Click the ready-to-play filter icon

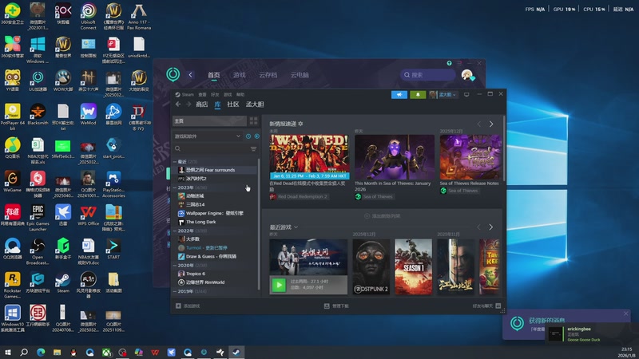[x=256, y=136]
